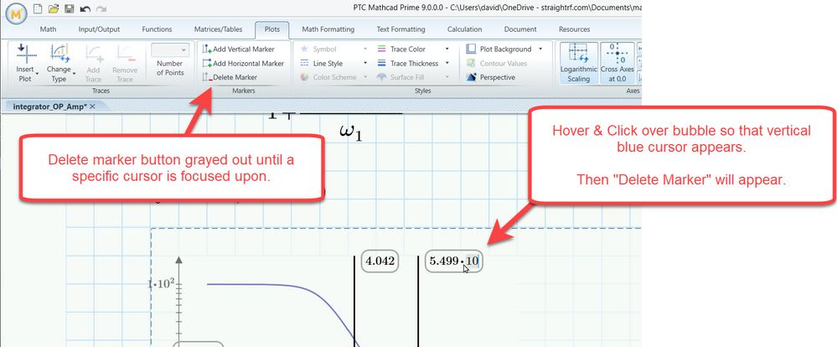Click the 5.499·10 marker value bubble

coord(454,261)
